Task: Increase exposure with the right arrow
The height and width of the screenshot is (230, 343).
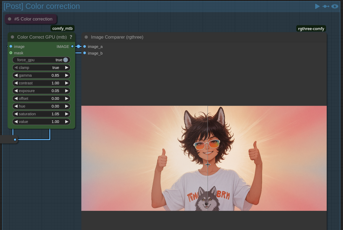Action: pyautogui.click(x=67, y=91)
